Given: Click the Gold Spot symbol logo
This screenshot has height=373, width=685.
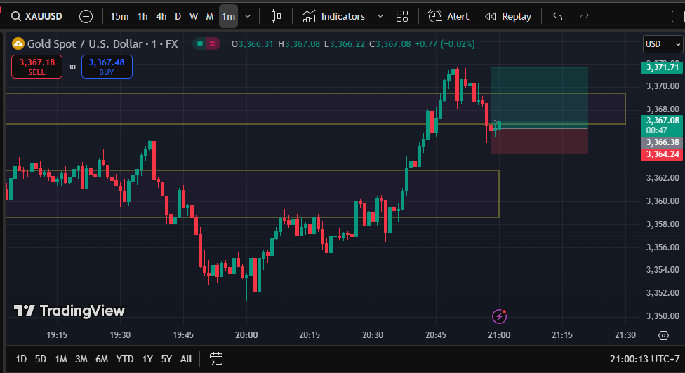Looking at the screenshot, I should tap(18, 43).
